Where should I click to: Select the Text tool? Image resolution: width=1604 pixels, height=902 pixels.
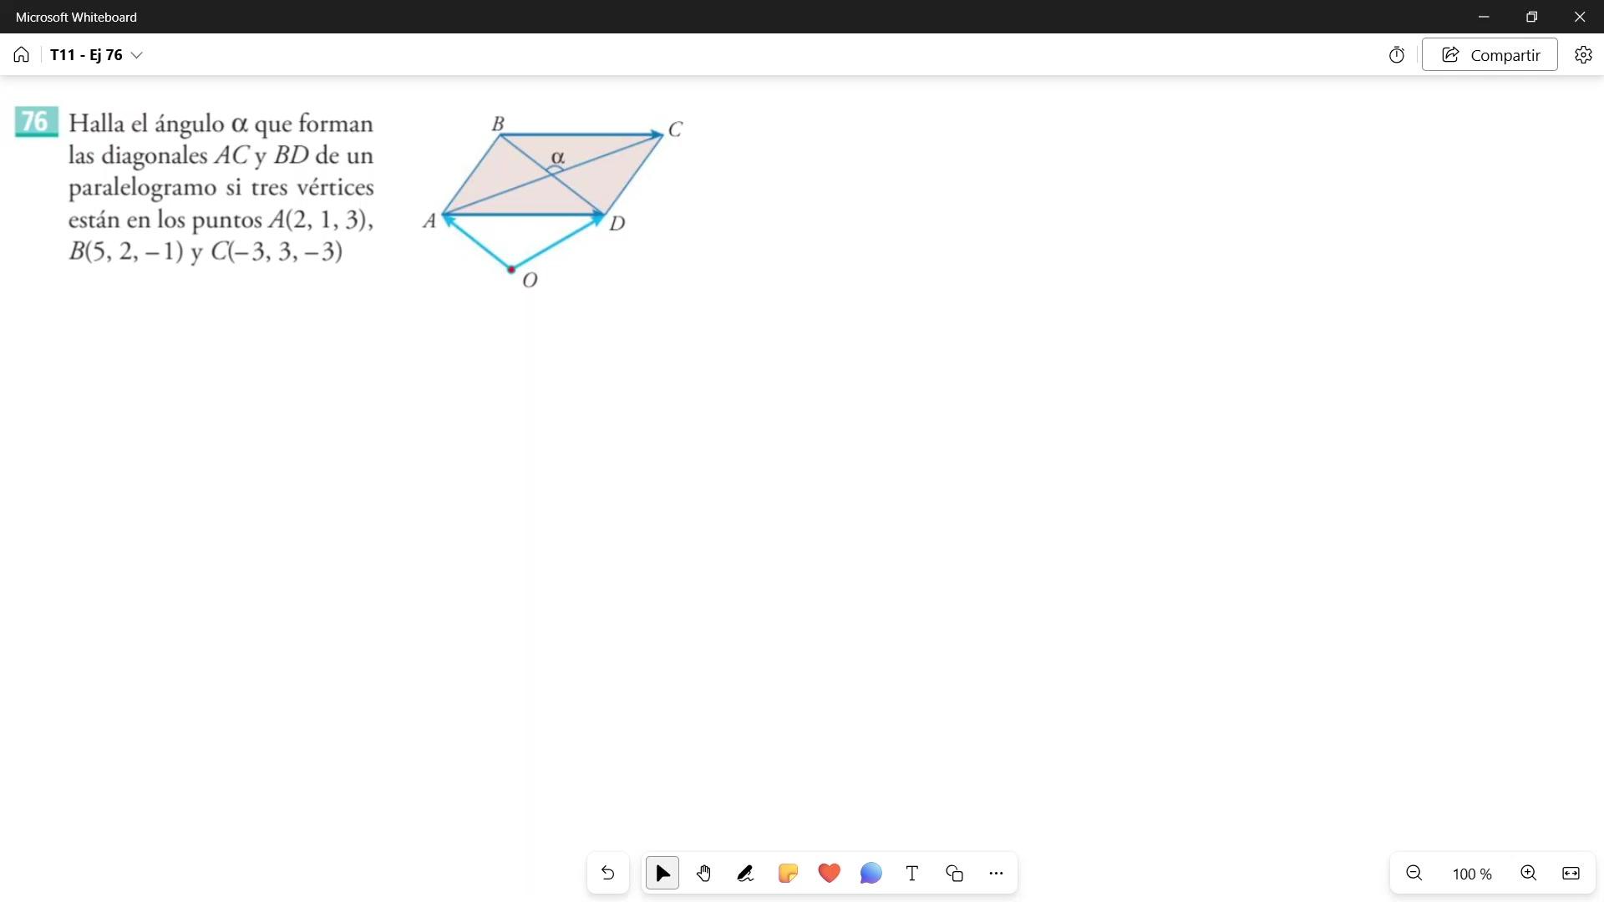click(912, 874)
